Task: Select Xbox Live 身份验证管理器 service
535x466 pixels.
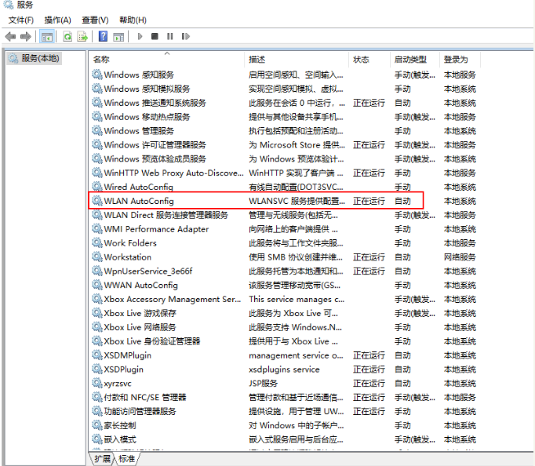Action: tap(284, 340)
